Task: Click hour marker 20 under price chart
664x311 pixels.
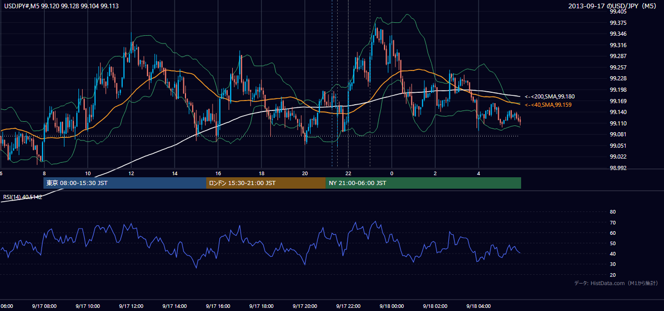Action: coord(305,173)
